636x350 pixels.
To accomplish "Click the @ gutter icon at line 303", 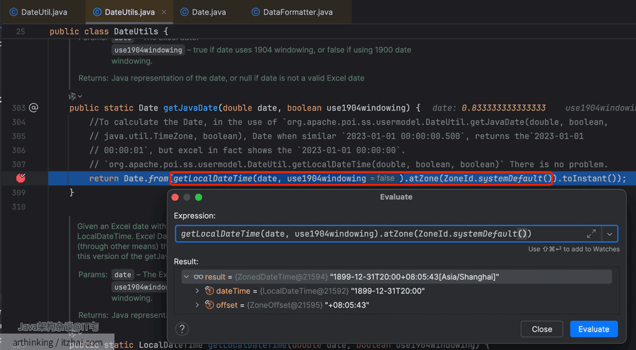I will (x=34, y=108).
